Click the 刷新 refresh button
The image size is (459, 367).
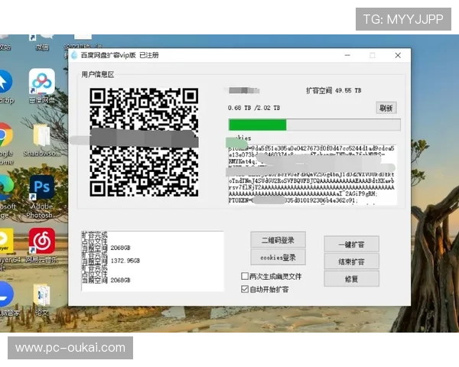386,108
